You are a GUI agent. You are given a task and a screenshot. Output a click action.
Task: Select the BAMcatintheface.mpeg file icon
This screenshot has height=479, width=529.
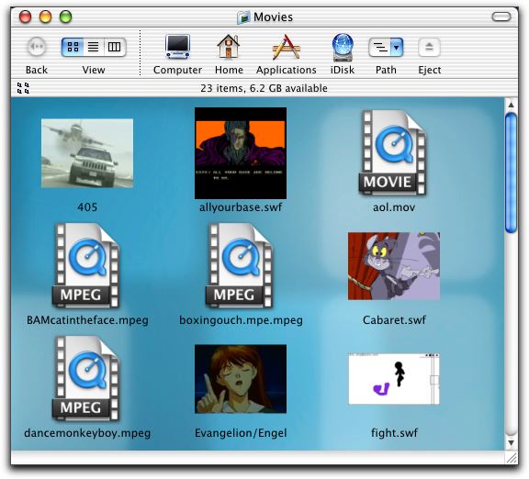(86, 265)
